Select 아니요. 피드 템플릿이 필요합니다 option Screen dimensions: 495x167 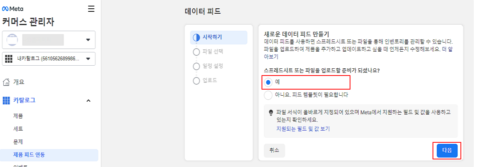pyautogui.click(x=307, y=95)
